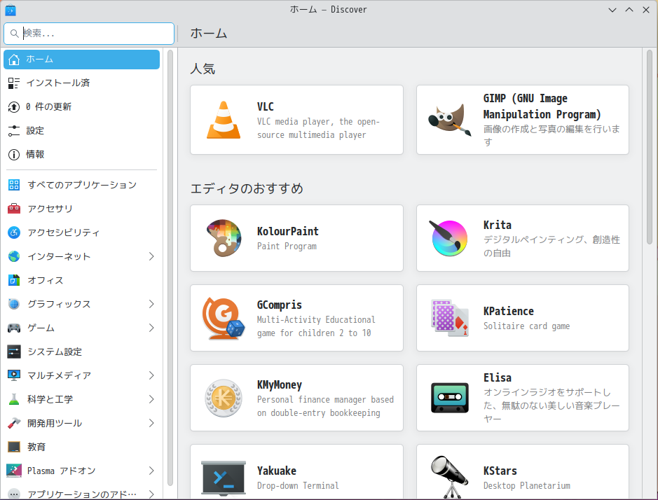Click the GIMP mascot icon

(x=450, y=120)
